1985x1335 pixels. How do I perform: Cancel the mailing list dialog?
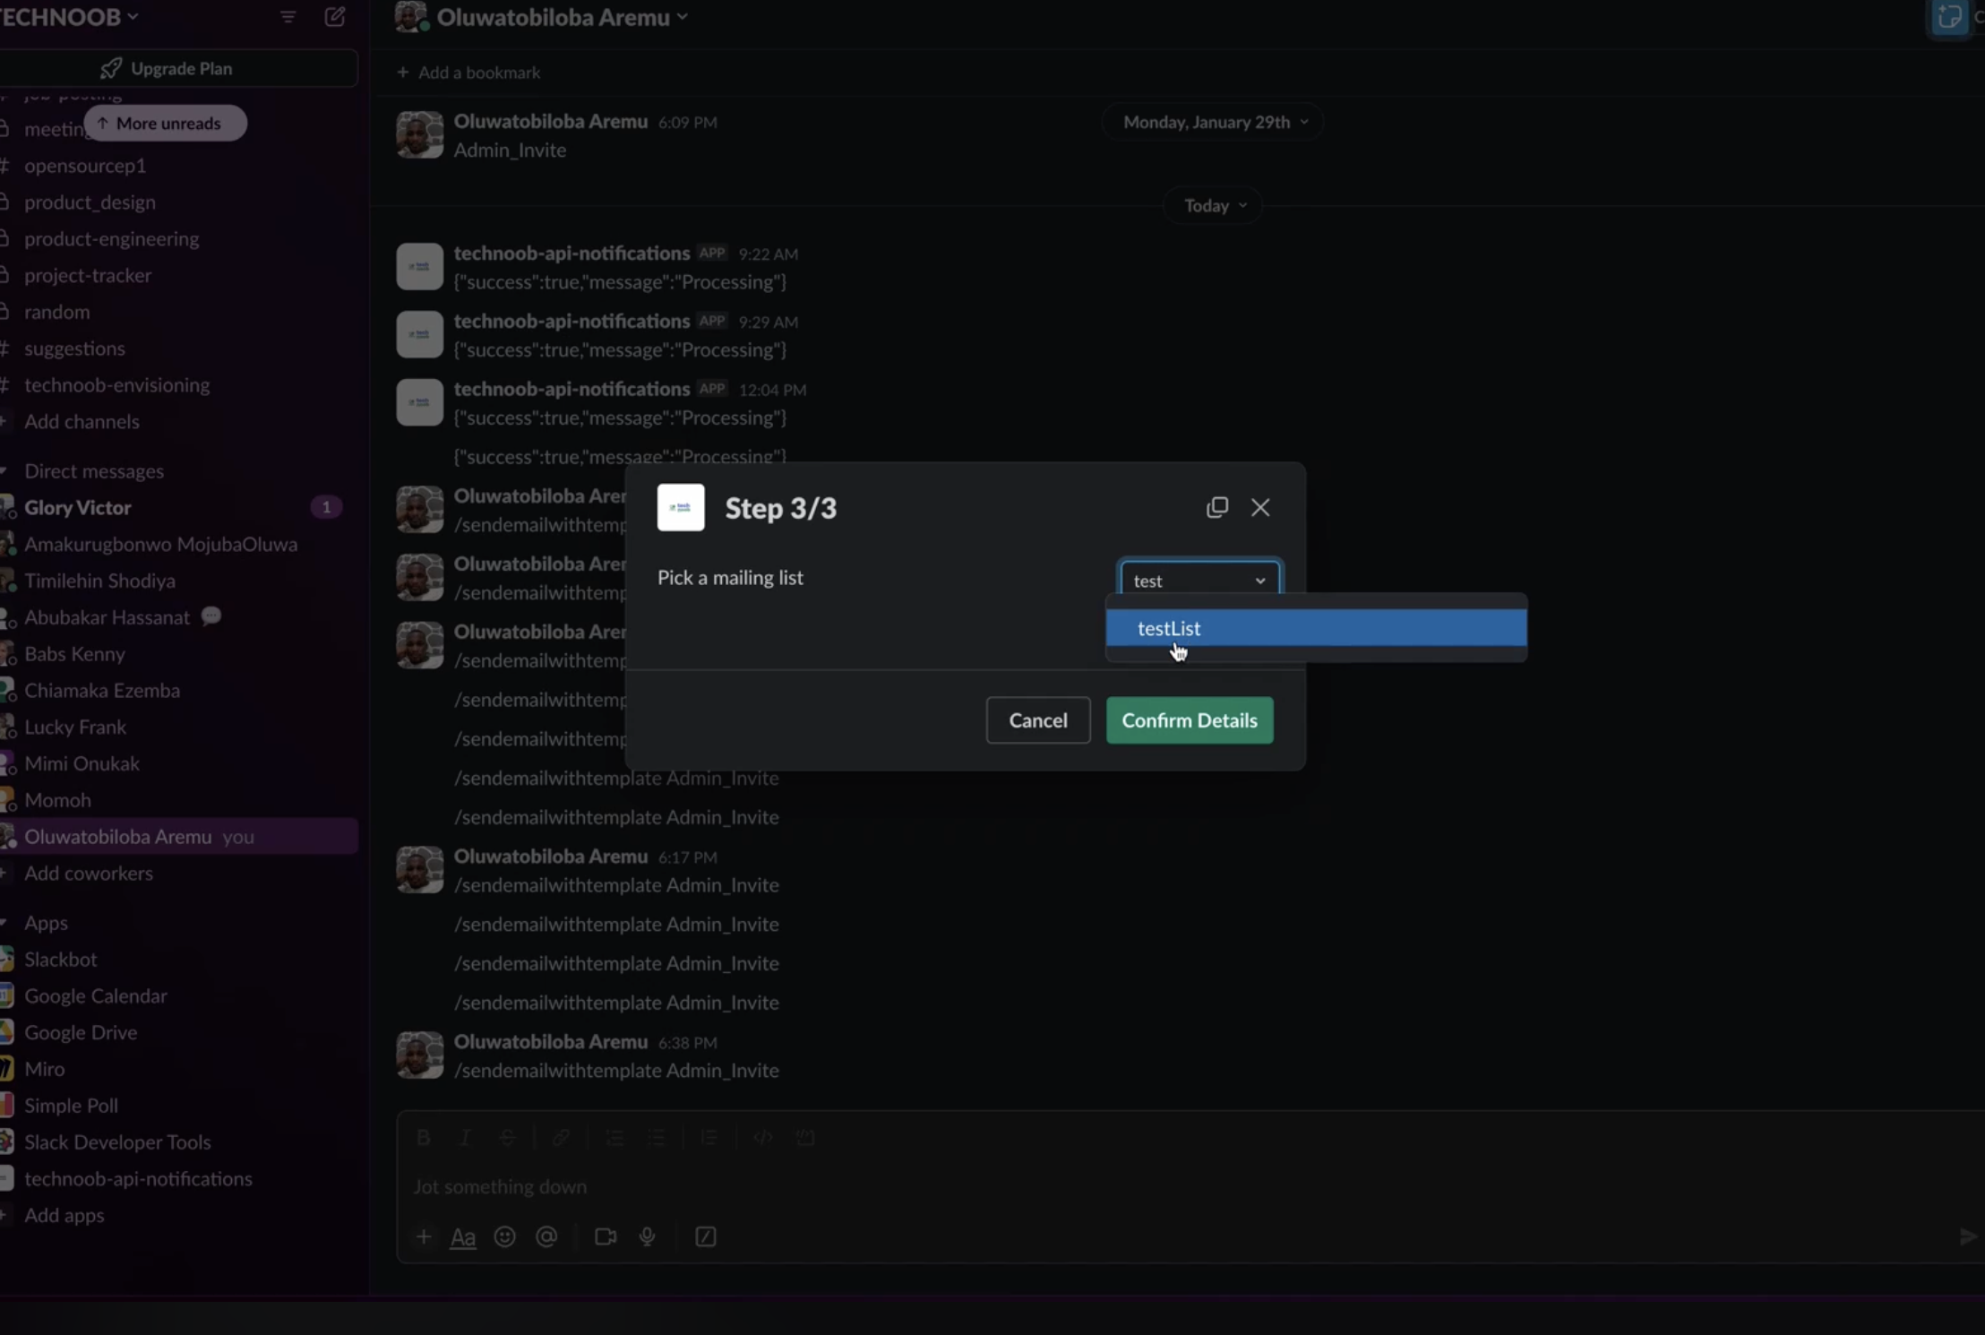click(x=1037, y=720)
